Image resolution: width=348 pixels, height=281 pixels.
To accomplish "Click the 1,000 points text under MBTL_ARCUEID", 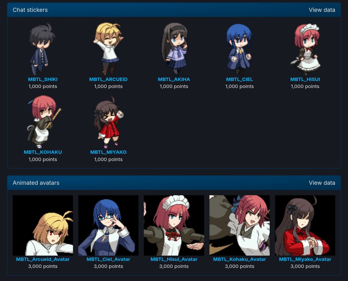I will pos(108,87).
